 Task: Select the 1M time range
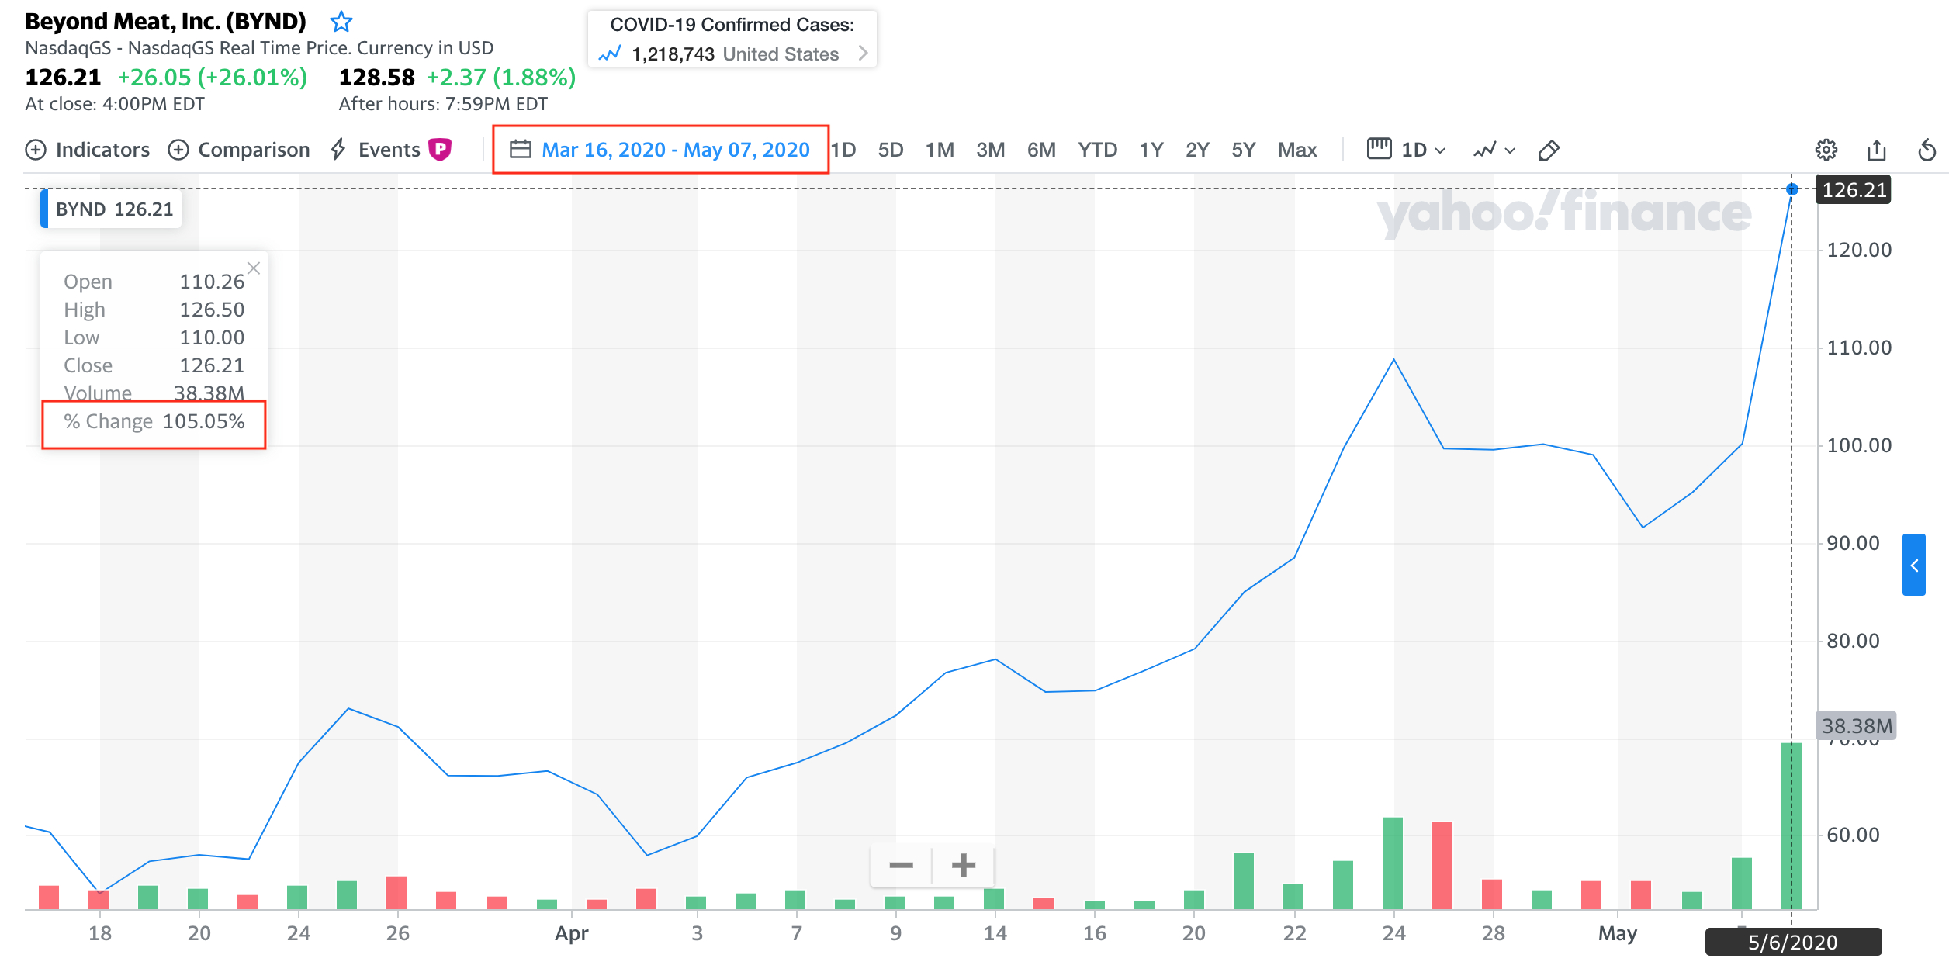(940, 150)
